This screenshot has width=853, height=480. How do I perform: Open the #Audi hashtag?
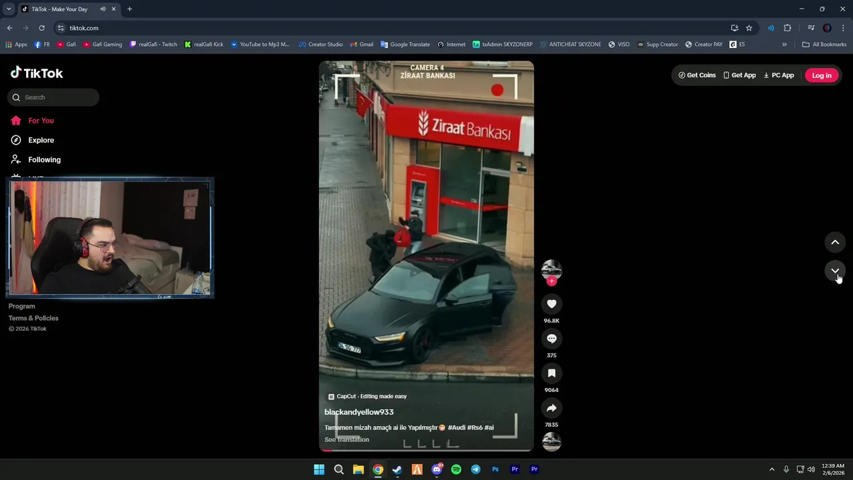point(456,427)
